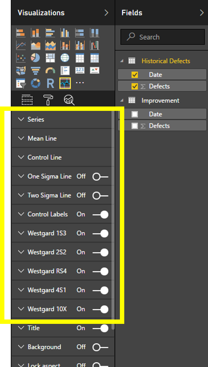Open more visuals with the ellipsis
The height and width of the screenshot is (367, 208).
[x=80, y=83]
